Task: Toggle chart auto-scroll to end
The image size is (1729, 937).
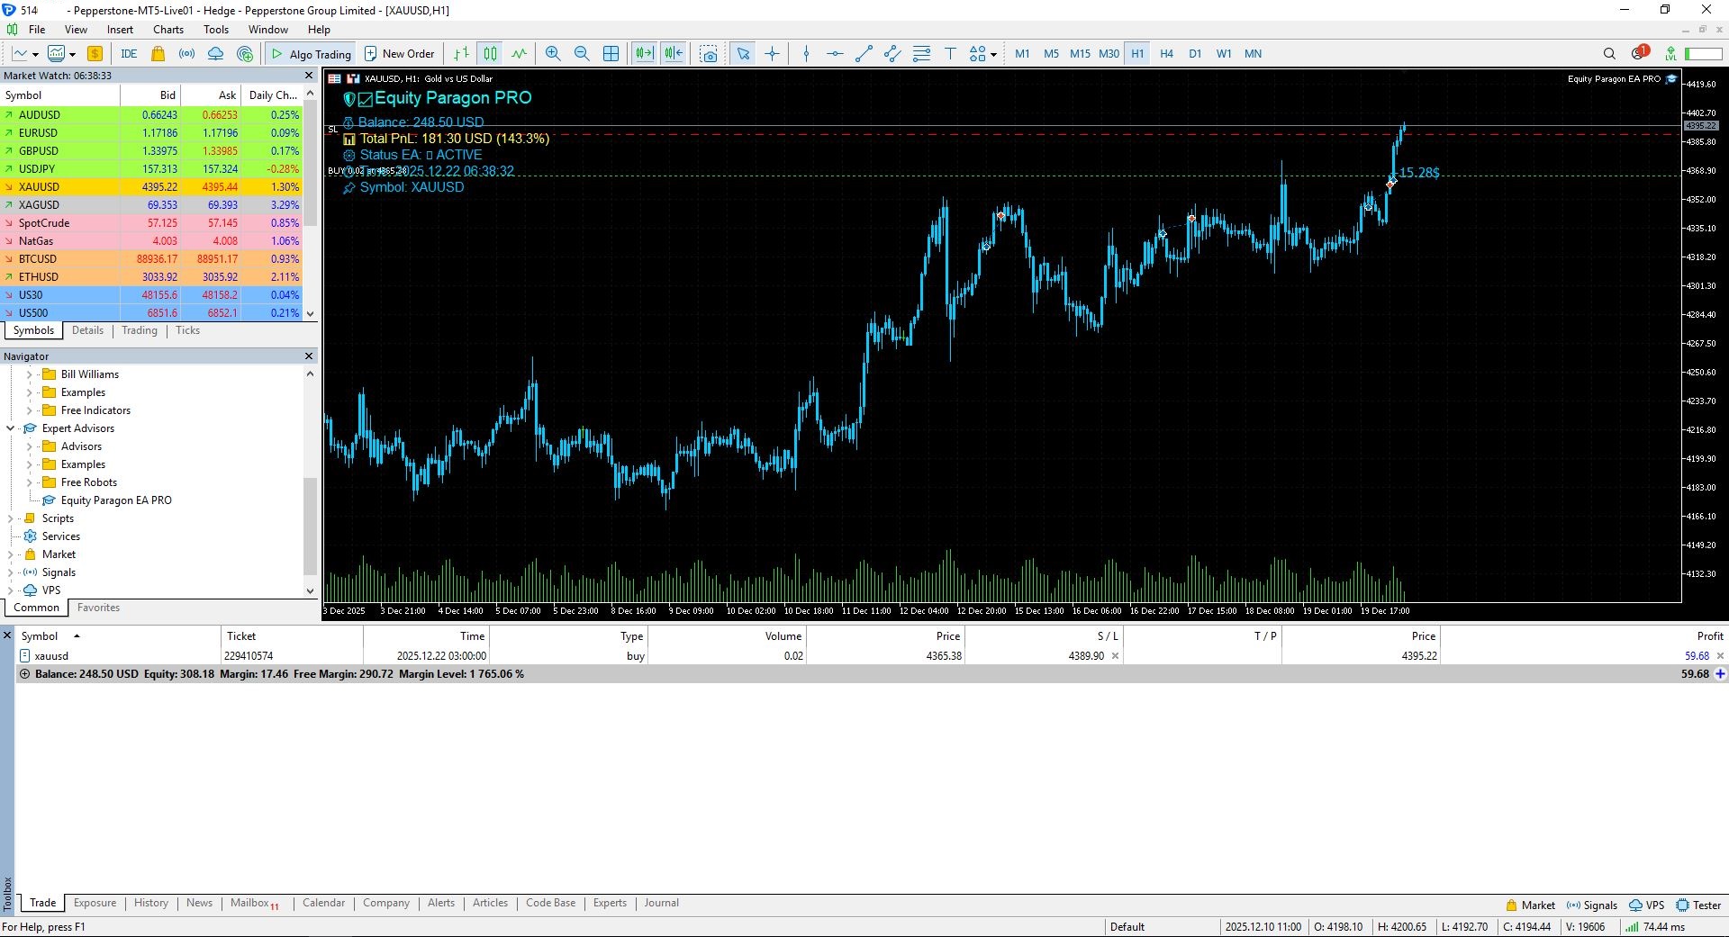Action: [x=644, y=54]
